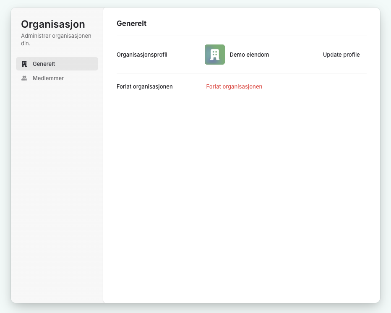Click the green Demo eiendom organization avatar
This screenshot has height=313, width=391.
(214, 55)
